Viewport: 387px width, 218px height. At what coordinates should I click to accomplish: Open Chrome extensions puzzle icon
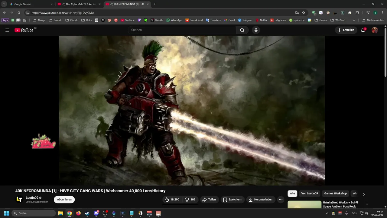point(357,13)
